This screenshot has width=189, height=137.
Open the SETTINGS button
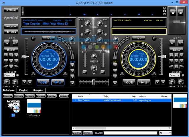11,10
